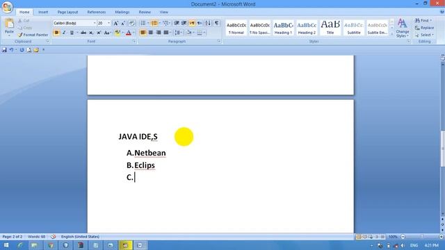
Task: Click the Undo arrow icon
Action: click(x=11, y=50)
